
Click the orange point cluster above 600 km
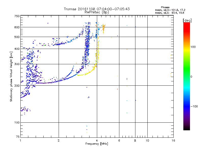(104, 29)
